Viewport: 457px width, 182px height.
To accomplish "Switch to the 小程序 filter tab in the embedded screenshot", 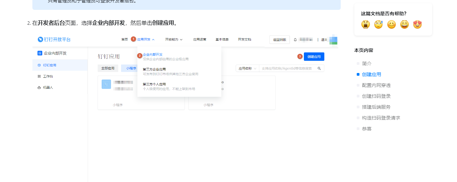I will coord(130,68).
